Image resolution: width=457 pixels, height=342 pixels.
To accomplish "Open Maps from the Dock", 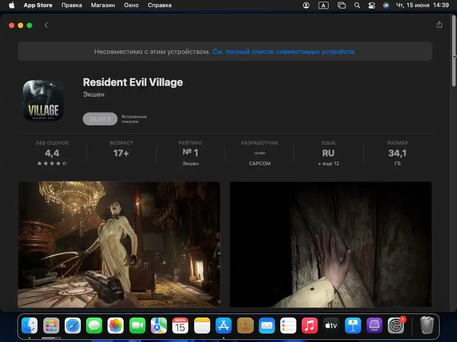I will 159,326.
